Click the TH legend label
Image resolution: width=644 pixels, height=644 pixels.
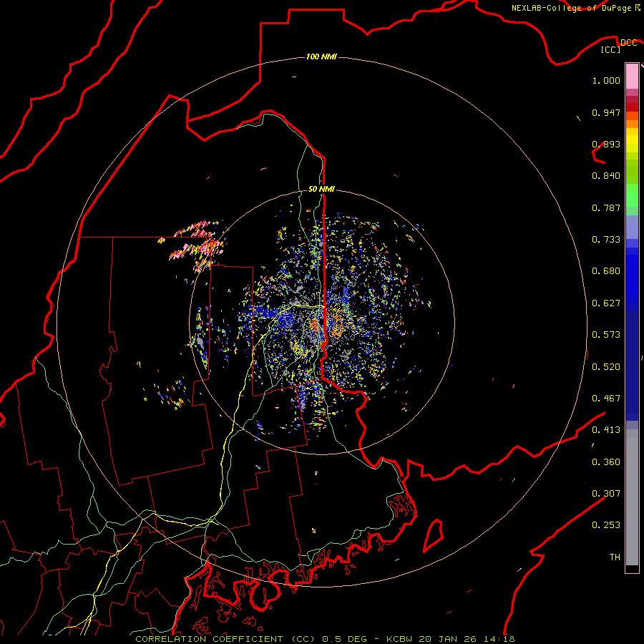point(615,557)
